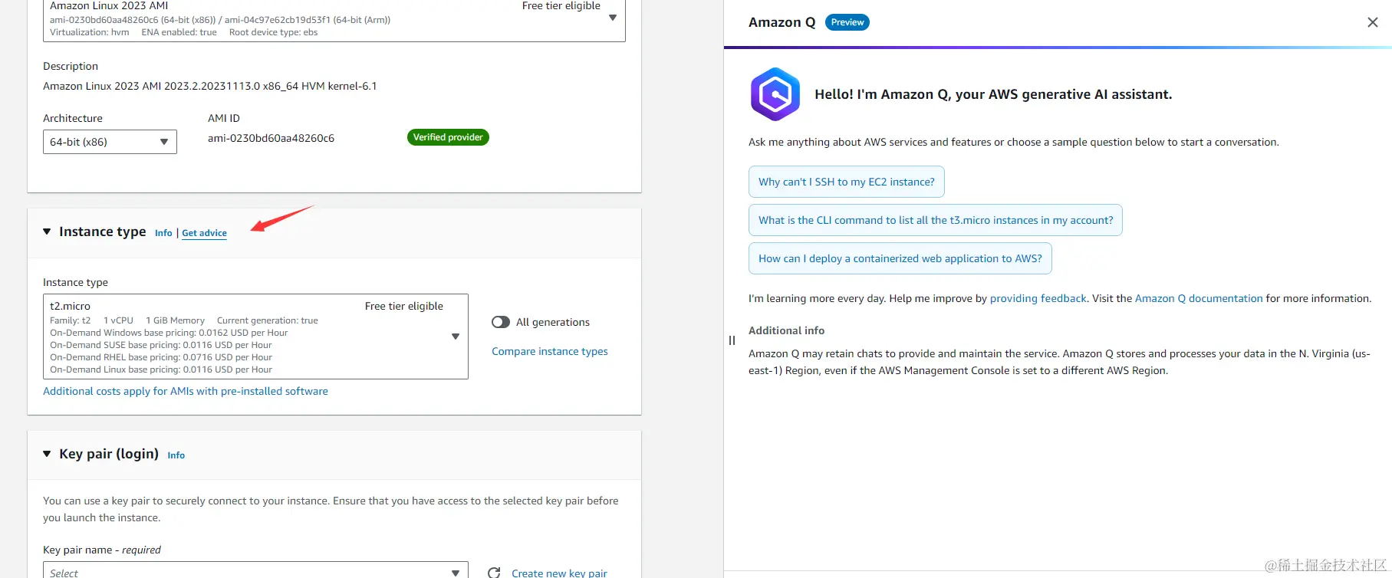The width and height of the screenshot is (1392, 578).
Task: Click the Amazon Q hexagon logo
Action: tap(775, 94)
